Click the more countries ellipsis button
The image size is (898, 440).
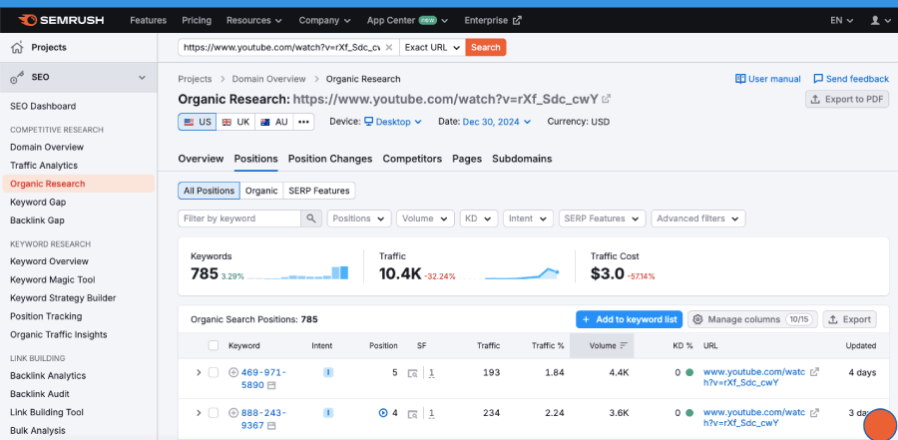tap(303, 122)
